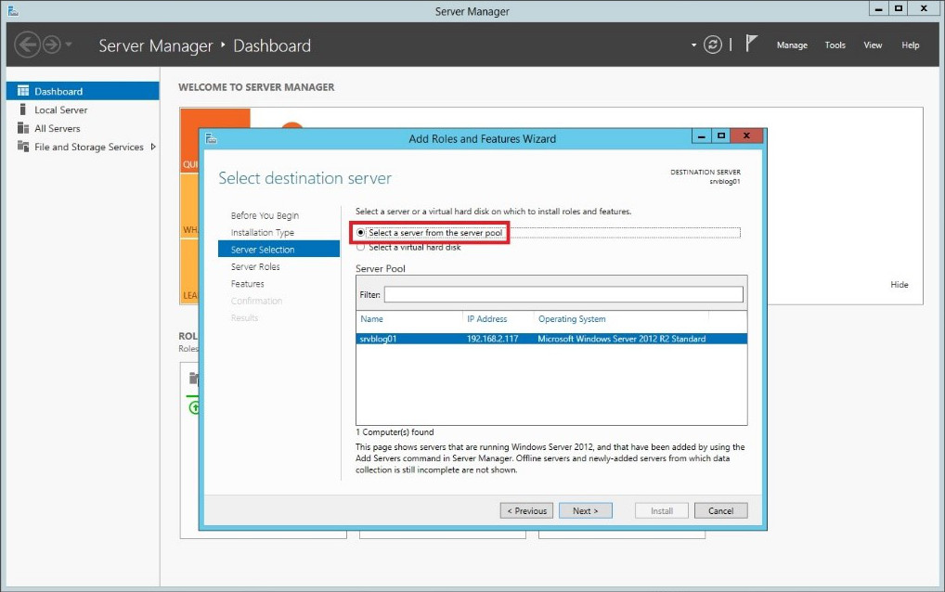Sort by the Name column header
The width and height of the screenshot is (945, 592).
(x=371, y=319)
